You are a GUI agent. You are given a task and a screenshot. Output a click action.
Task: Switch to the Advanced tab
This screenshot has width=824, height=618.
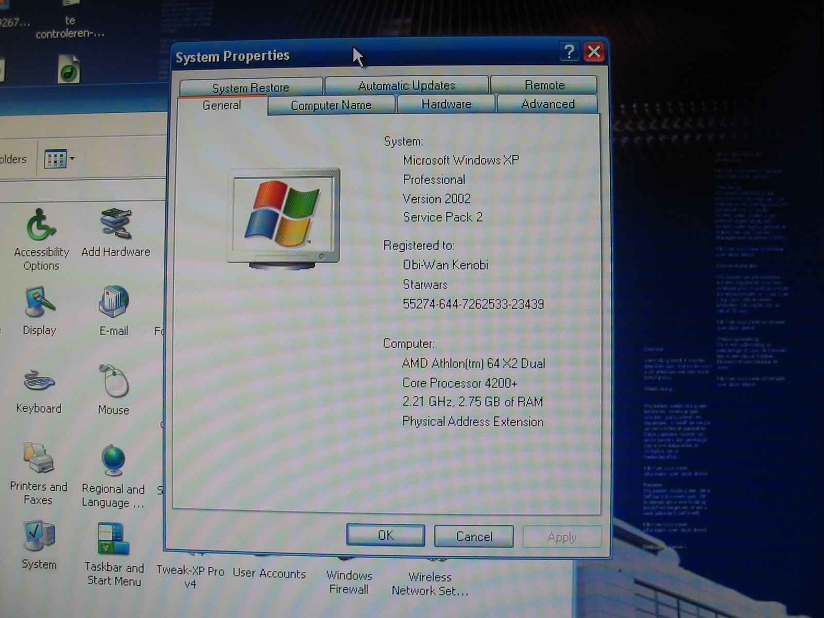[x=547, y=104]
